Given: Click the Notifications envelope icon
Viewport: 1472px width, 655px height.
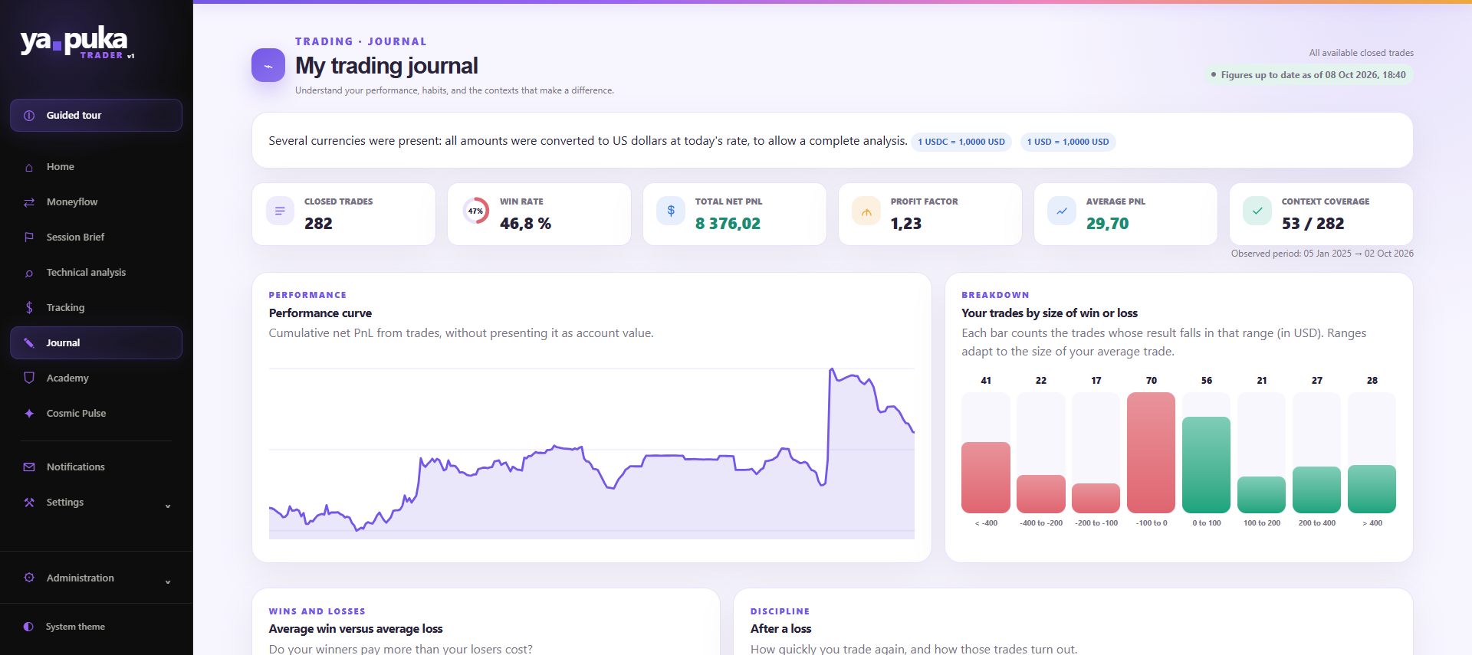Looking at the screenshot, I should (x=29, y=467).
